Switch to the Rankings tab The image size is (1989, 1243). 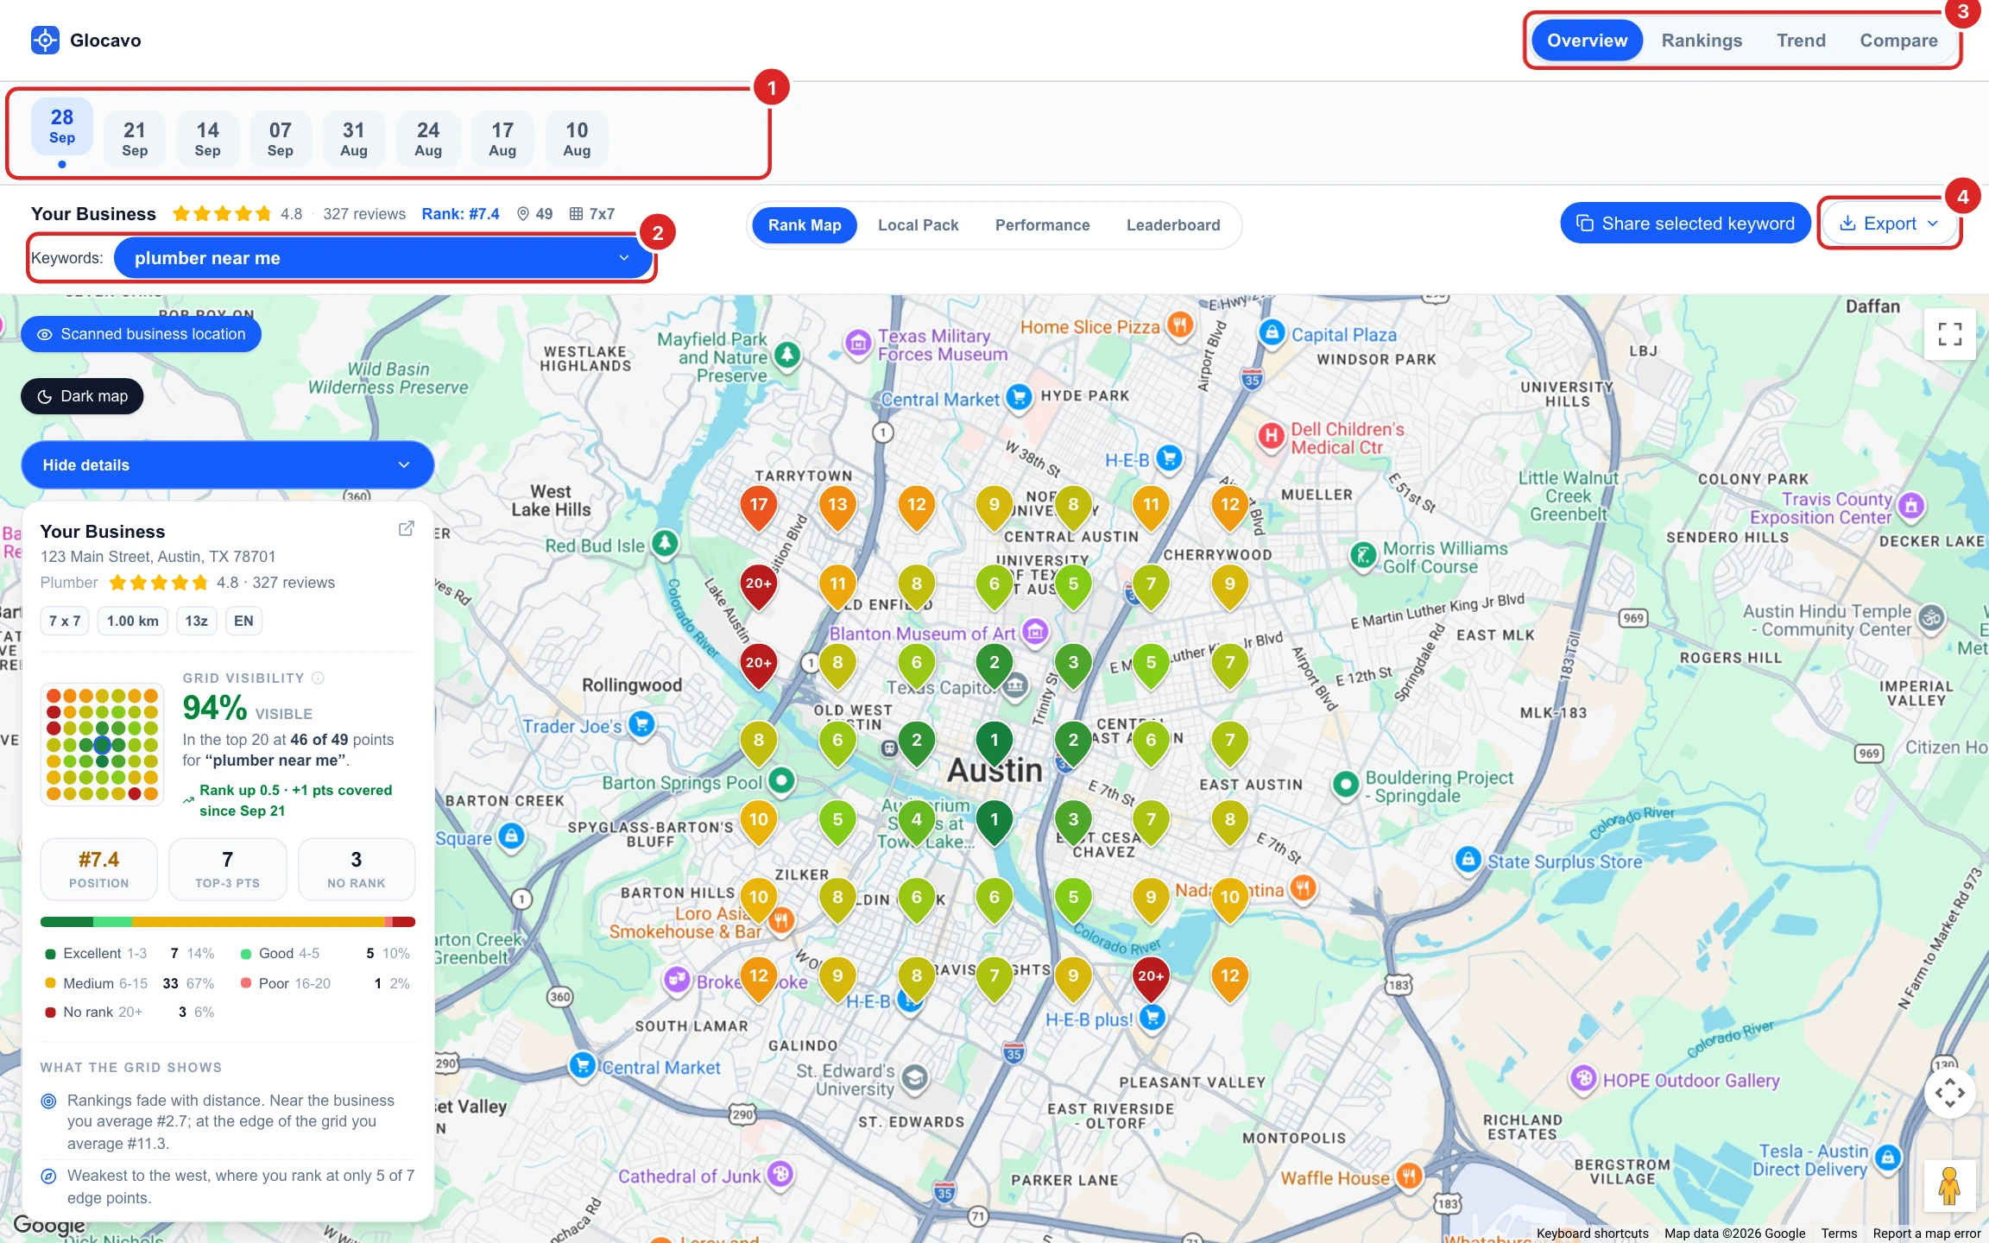(1702, 41)
